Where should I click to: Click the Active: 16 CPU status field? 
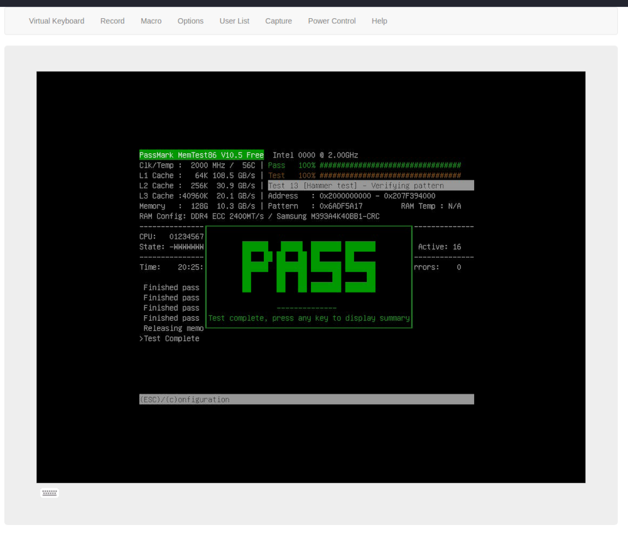[440, 247]
